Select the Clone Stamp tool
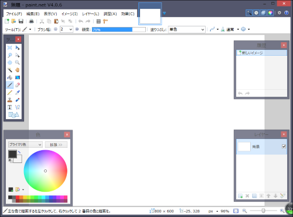 (10, 100)
